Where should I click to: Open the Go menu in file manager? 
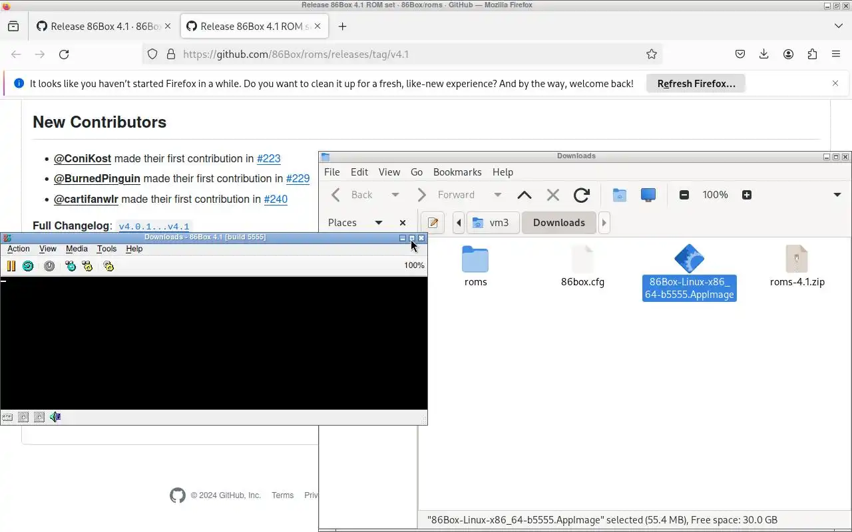pos(417,172)
